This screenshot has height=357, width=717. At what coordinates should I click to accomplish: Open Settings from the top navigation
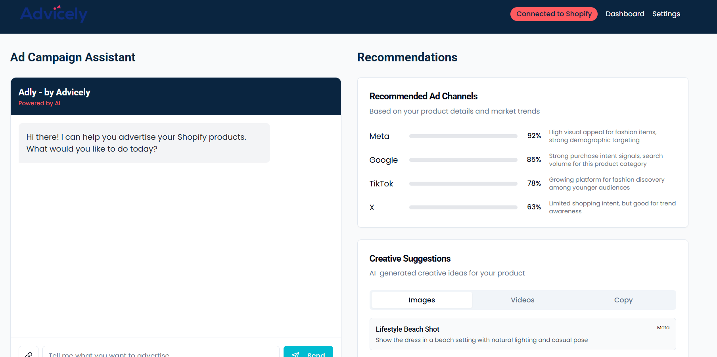[x=666, y=14]
